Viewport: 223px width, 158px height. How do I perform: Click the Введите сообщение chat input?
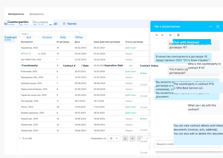187,144
